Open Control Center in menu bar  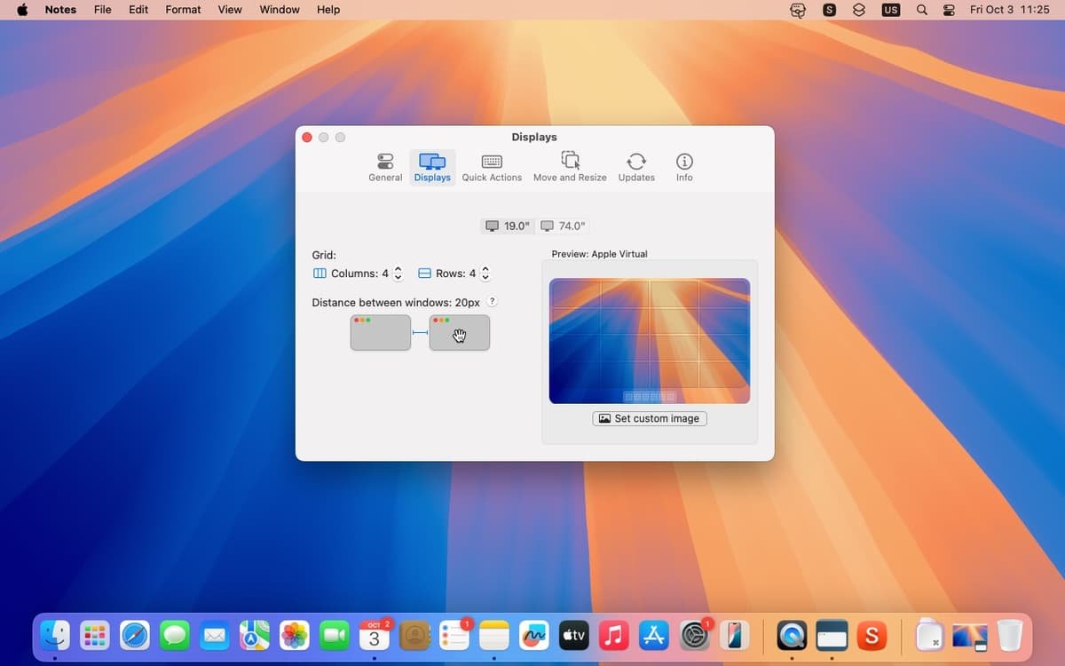coord(949,10)
